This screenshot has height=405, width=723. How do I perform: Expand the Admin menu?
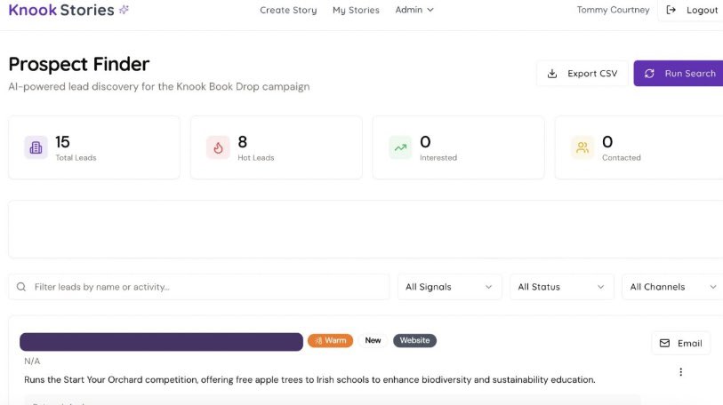tap(414, 10)
